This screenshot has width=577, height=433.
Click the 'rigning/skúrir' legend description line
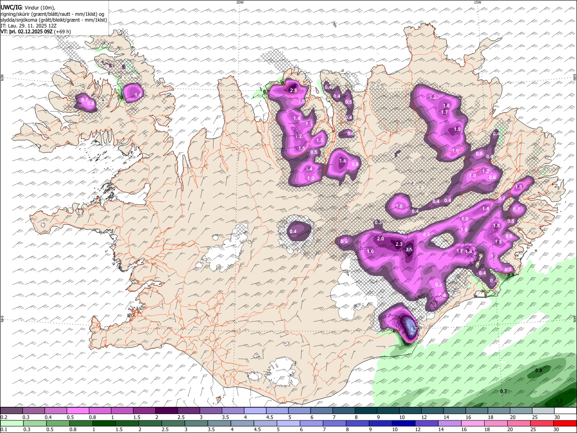click(52, 14)
